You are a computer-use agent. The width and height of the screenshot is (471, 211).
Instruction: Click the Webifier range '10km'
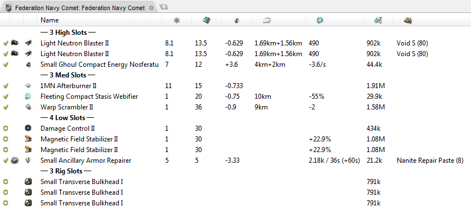pyautogui.click(x=263, y=97)
